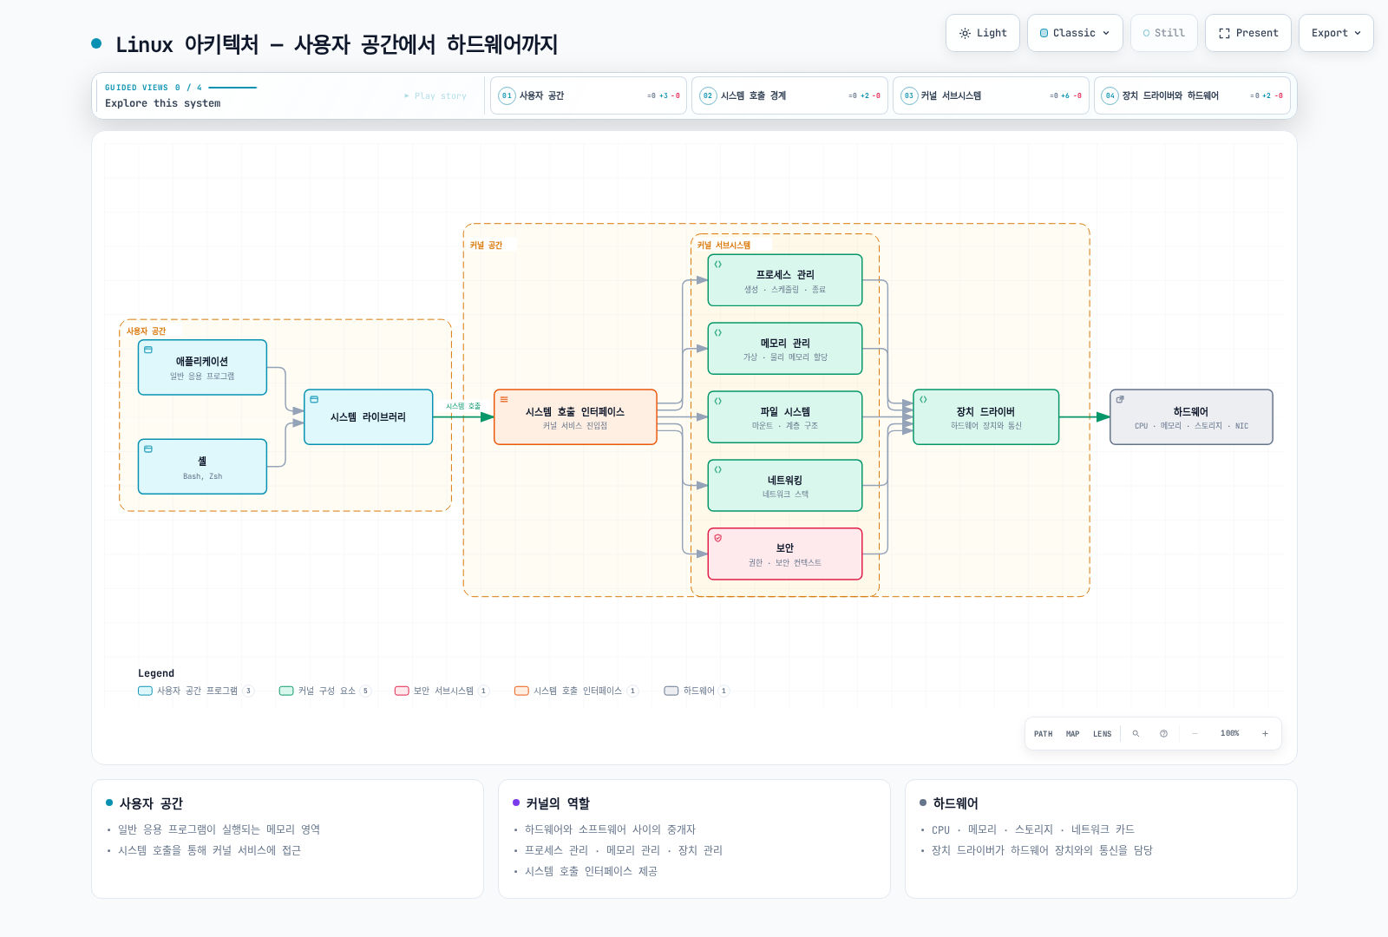Click the list icon on 시스템 호출 인터페이스
This screenshot has height=937, width=1388.
click(504, 399)
